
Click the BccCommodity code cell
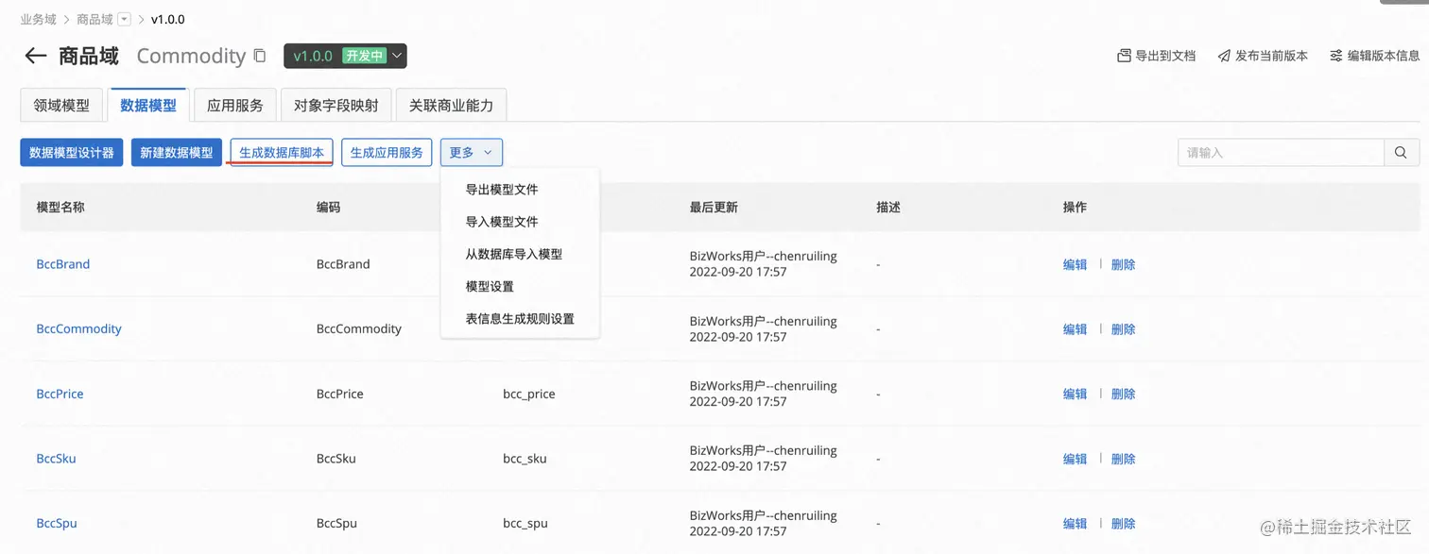coord(359,328)
